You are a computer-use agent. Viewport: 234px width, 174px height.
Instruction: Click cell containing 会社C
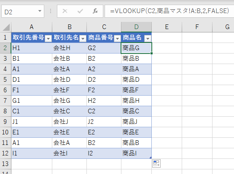70,111
